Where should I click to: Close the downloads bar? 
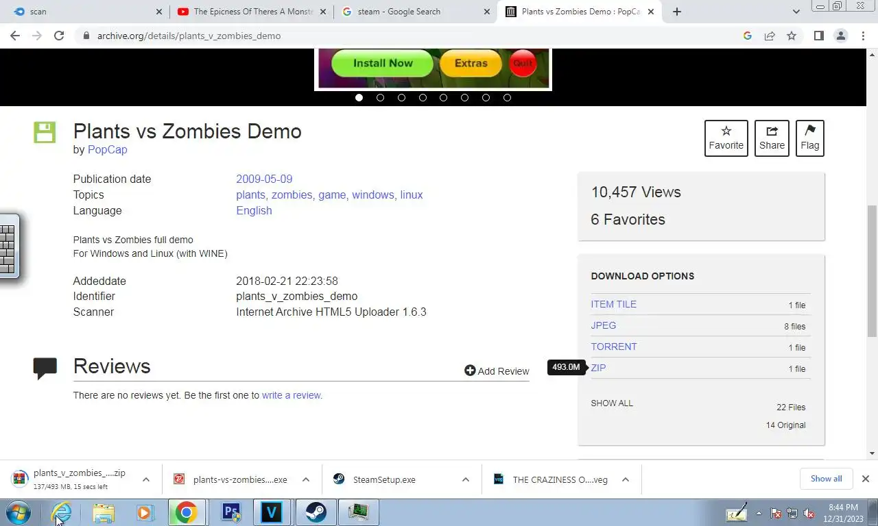click(x=866, y=479)
